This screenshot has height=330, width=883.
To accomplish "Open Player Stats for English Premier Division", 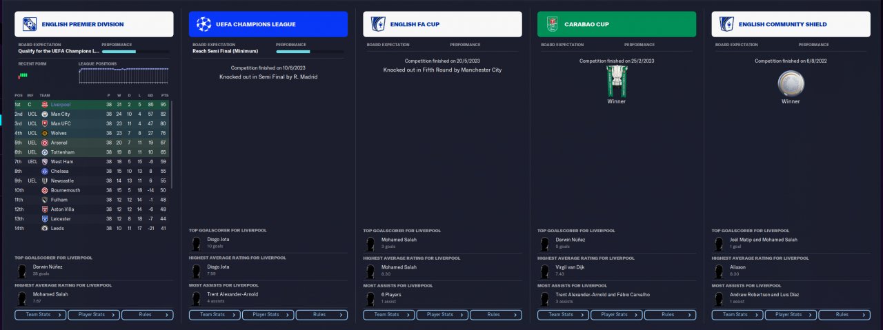I will click(x=94, y=315).
